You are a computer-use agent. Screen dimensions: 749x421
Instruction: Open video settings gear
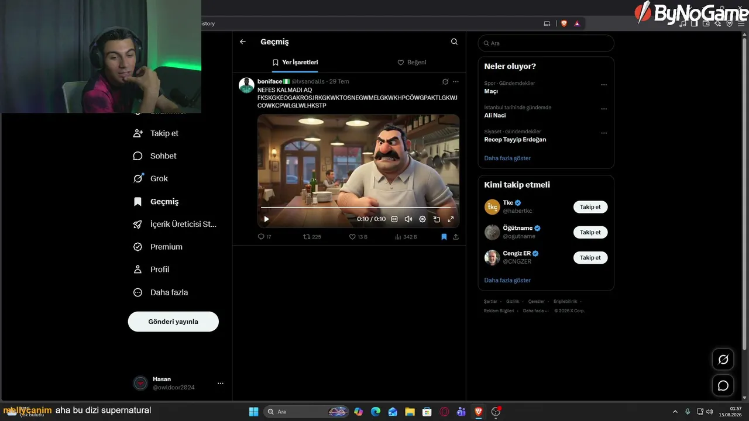point(422,219)
